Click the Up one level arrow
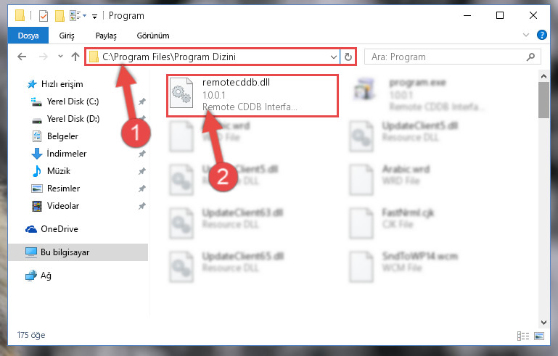The width and height of the screenshot is (558, 356). 75,57
